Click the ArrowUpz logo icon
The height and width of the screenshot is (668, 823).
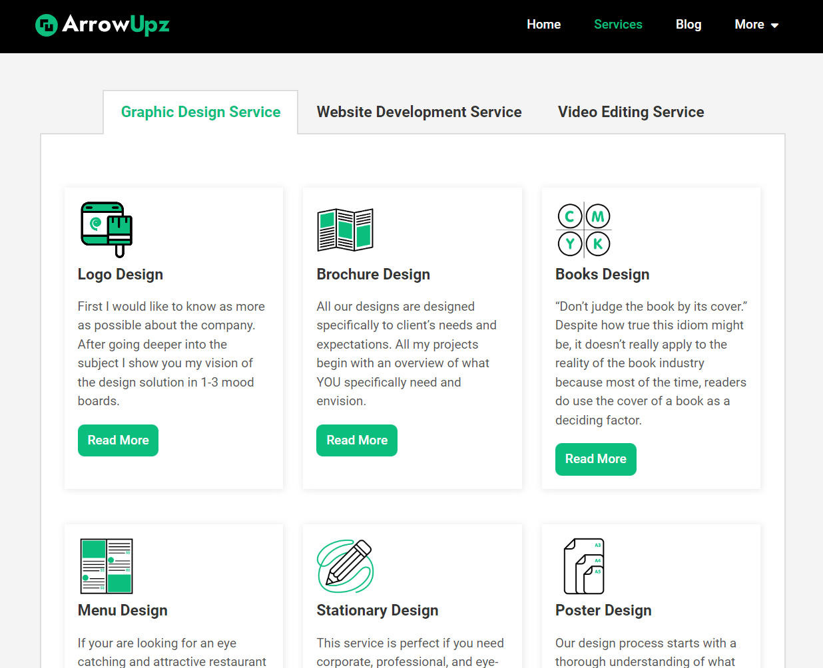click(x=47, y=25)
